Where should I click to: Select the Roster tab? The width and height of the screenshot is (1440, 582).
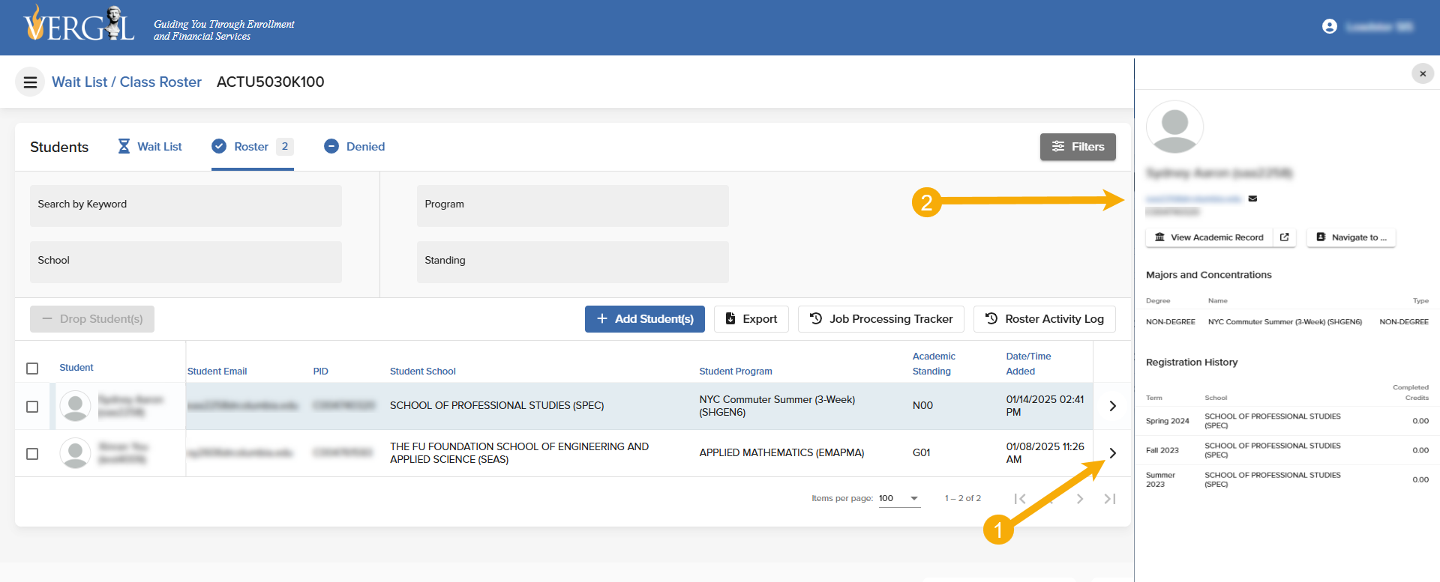[x=252, y=147]
